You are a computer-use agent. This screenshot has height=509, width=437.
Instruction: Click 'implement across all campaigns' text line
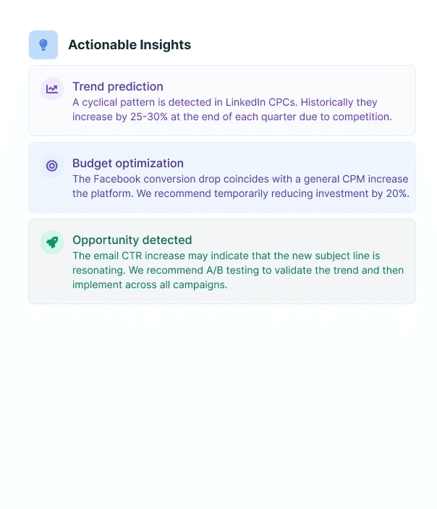pyautogui.click(x=150, y=285)
